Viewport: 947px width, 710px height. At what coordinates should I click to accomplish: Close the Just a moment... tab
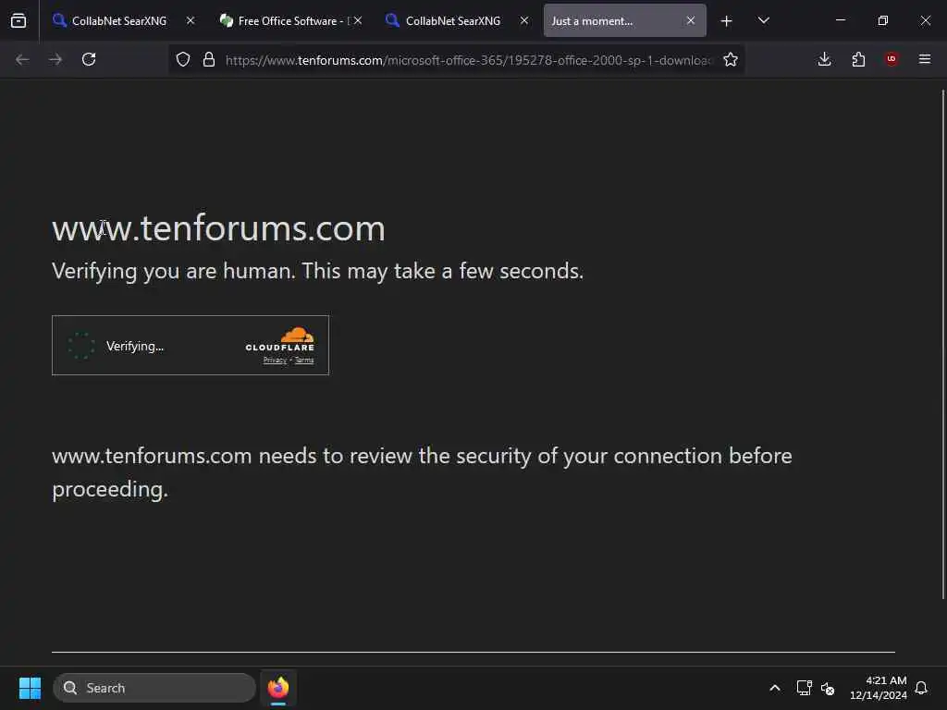tap(690, 20)
